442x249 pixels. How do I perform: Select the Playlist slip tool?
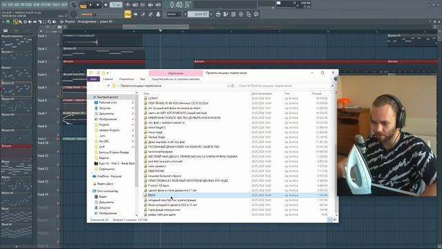point(35,21)
